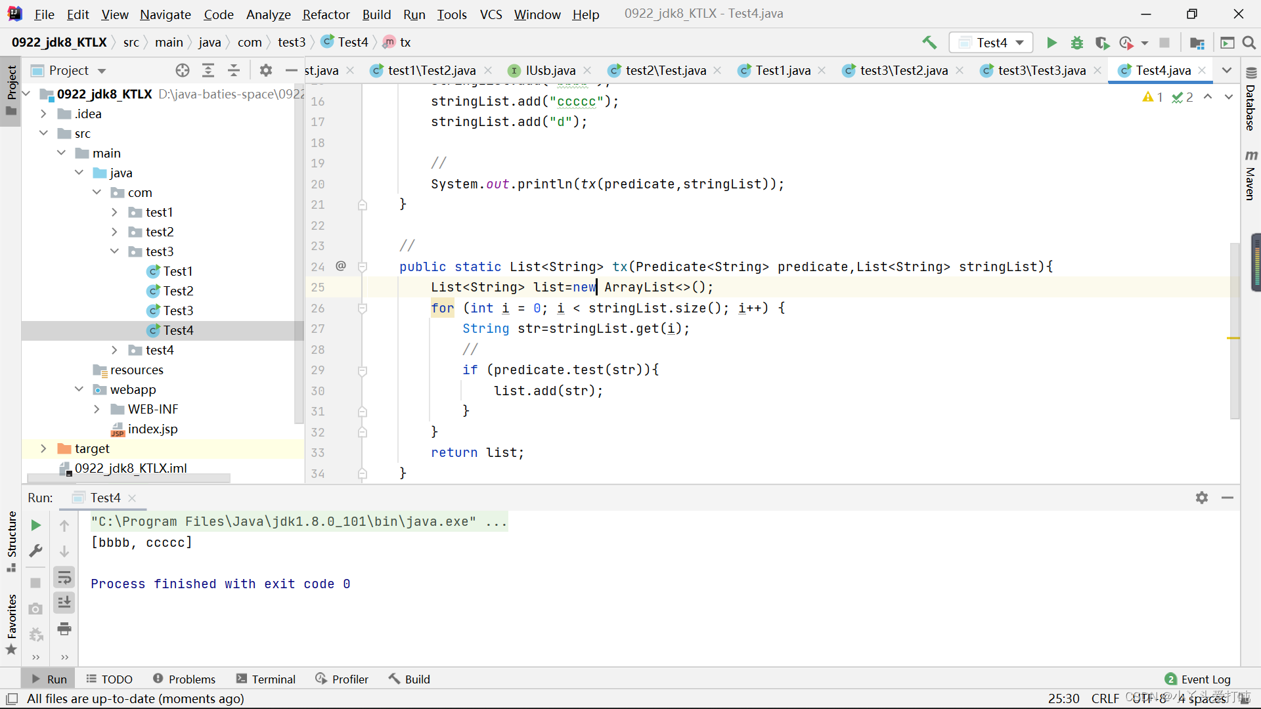The image size is (1261, 709).
Task: Click the up arrow in Run console
Action: pos(64,525)
